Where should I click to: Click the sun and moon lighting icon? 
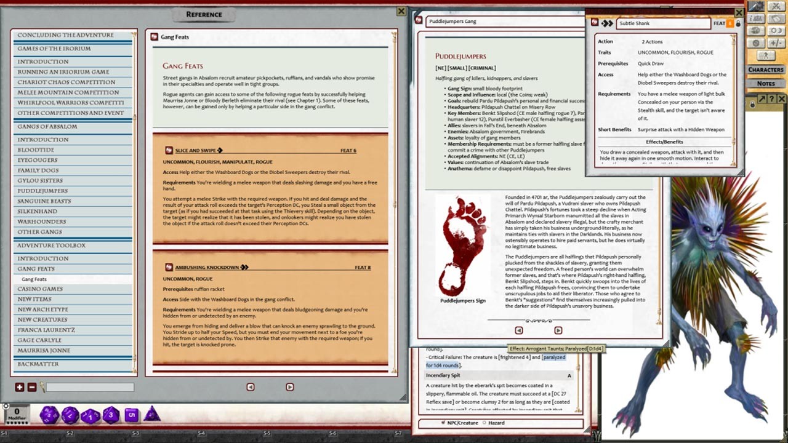pyautogui.click(x=777, y=31)
